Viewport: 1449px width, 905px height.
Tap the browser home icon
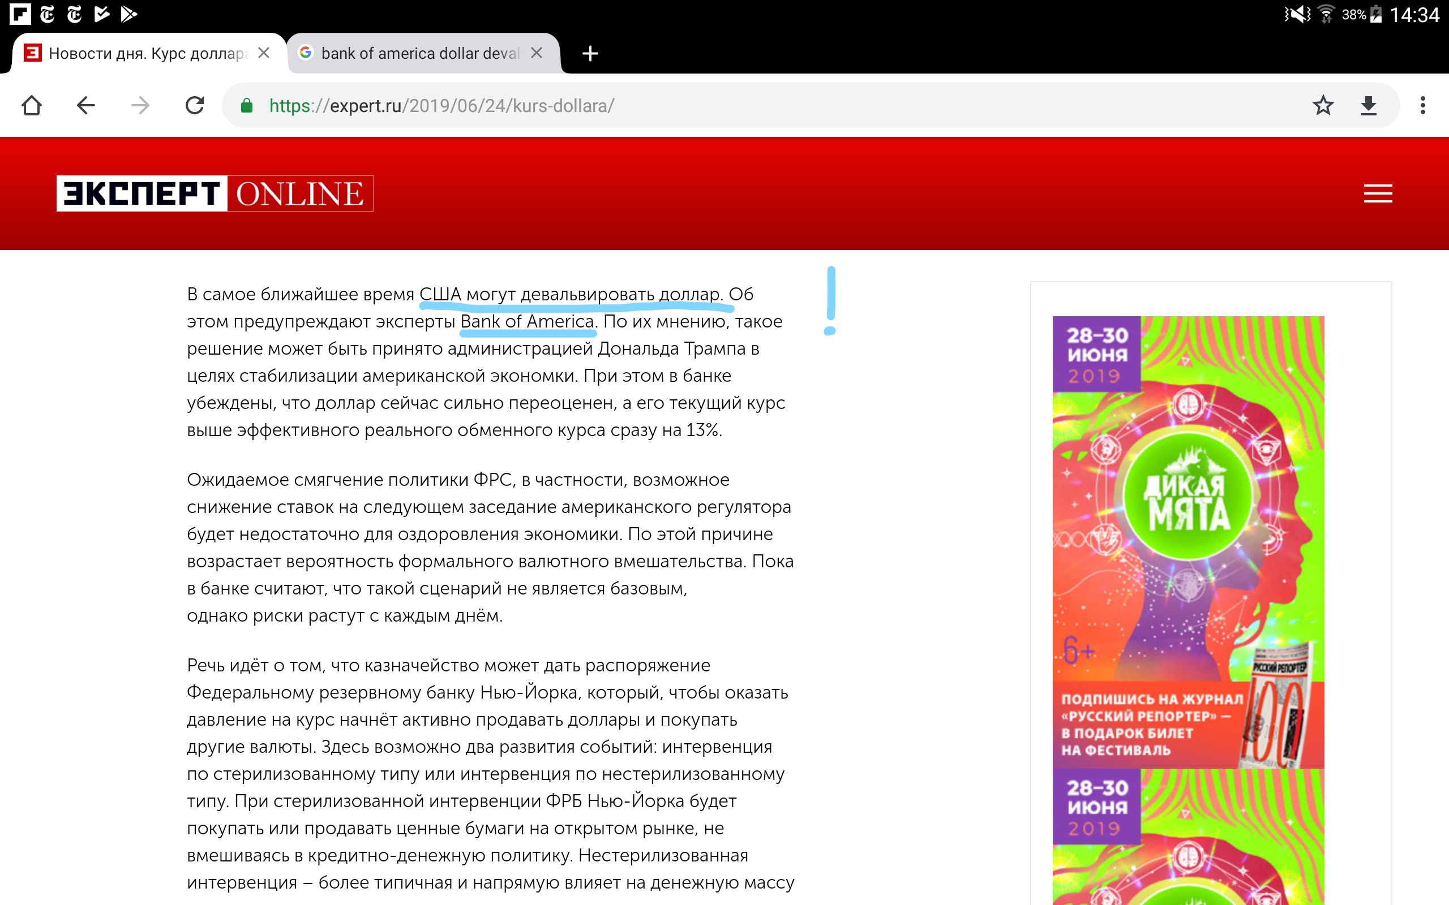coord(31,106)
